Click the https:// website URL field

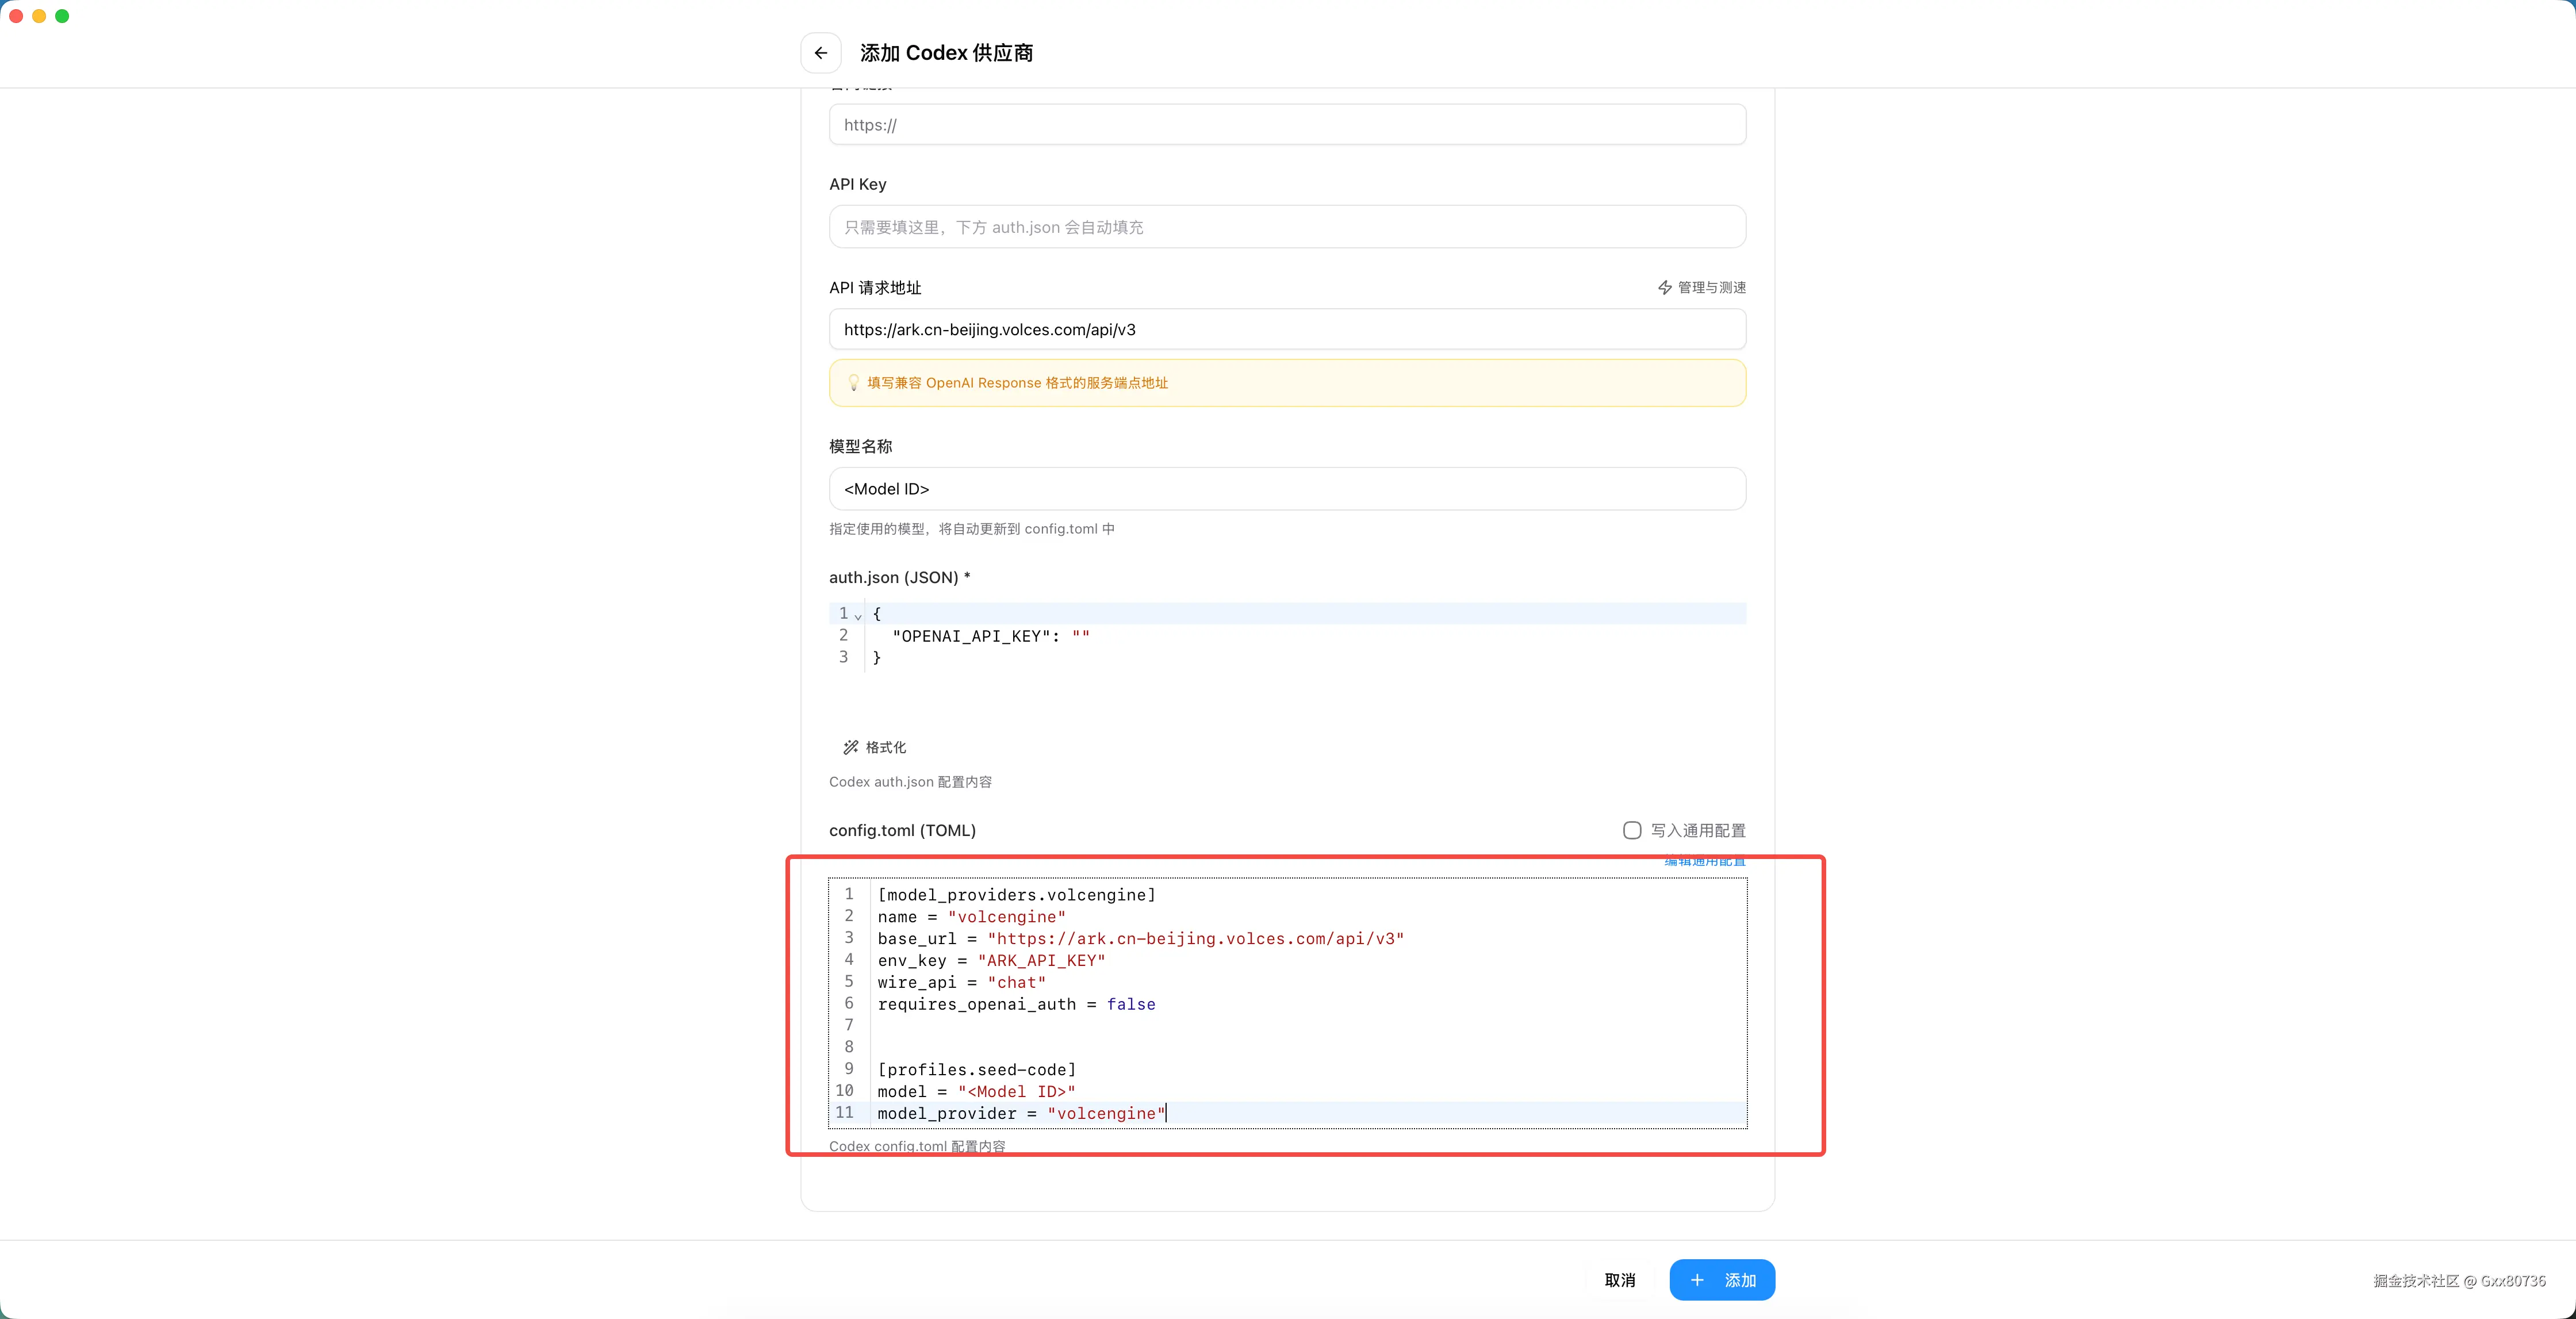[x=1287, y=125]
